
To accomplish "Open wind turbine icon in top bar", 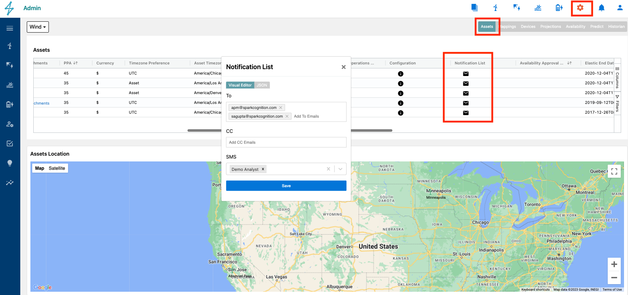I will click(496, 8).
